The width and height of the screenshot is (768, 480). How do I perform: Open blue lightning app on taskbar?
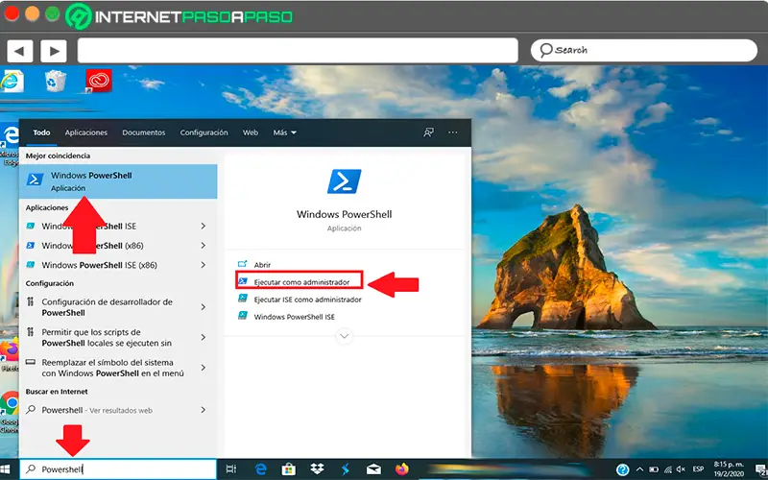pos(346,469)
